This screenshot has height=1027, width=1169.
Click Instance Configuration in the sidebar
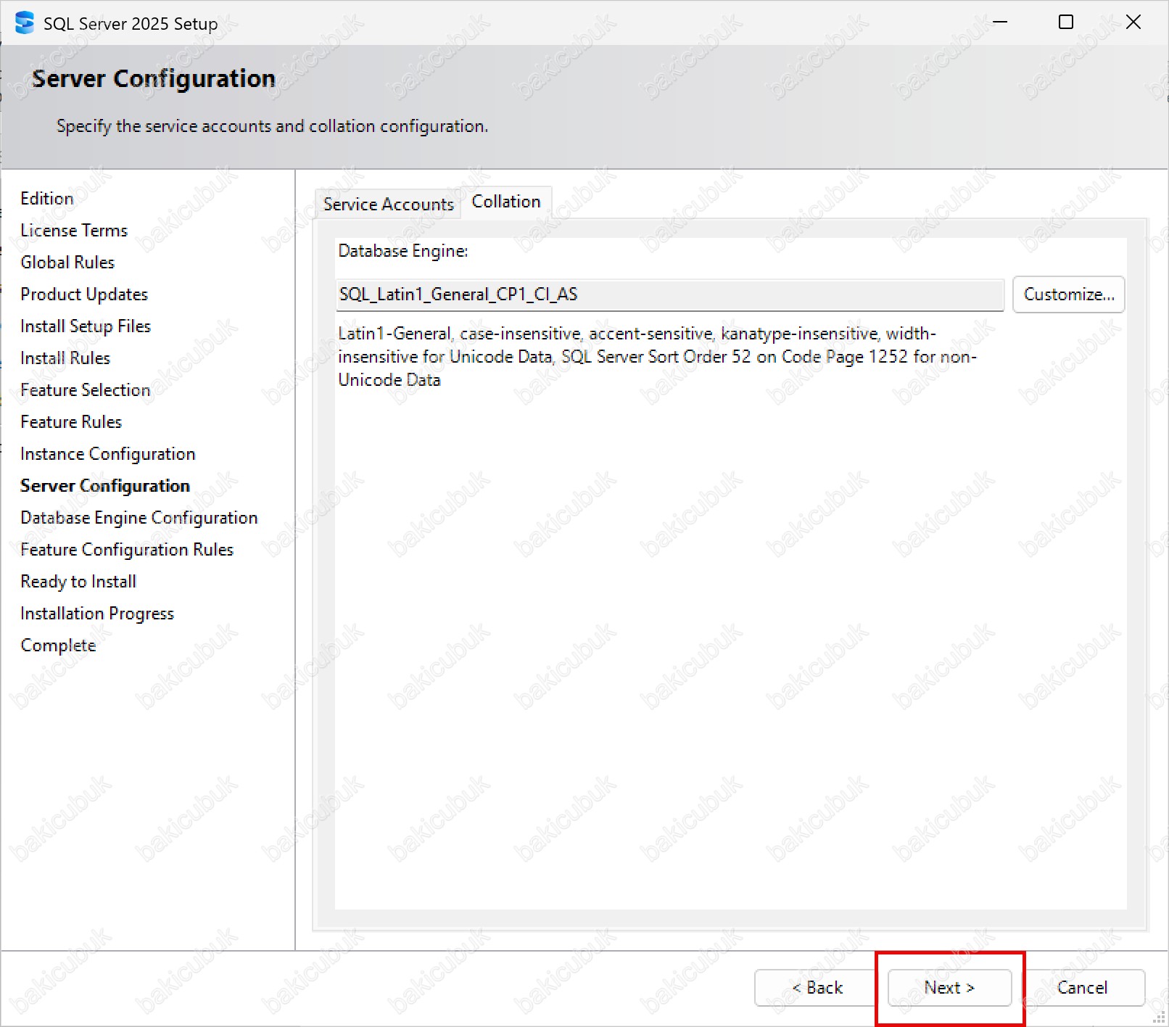pos(108,454)
